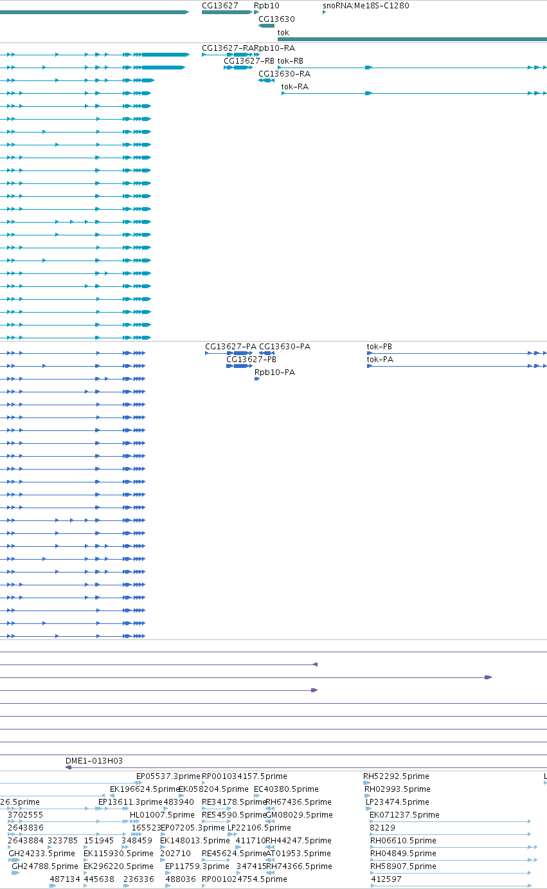
Task: Open the RH06610.5prime EST label
Action: click(x=404, y=840)
